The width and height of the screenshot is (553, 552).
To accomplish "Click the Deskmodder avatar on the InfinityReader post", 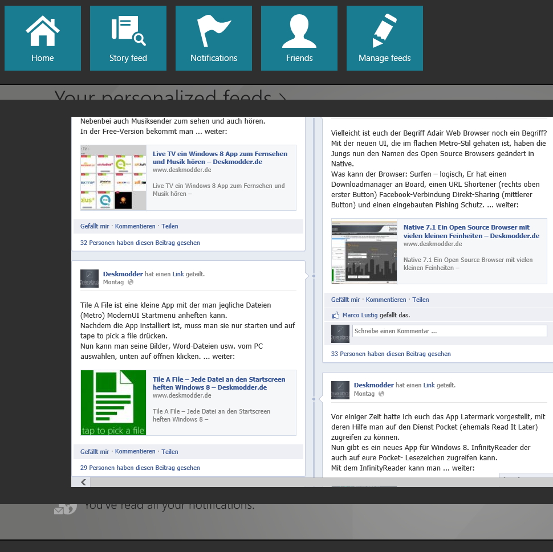I will pyautogui.click(x=340, y=390).
